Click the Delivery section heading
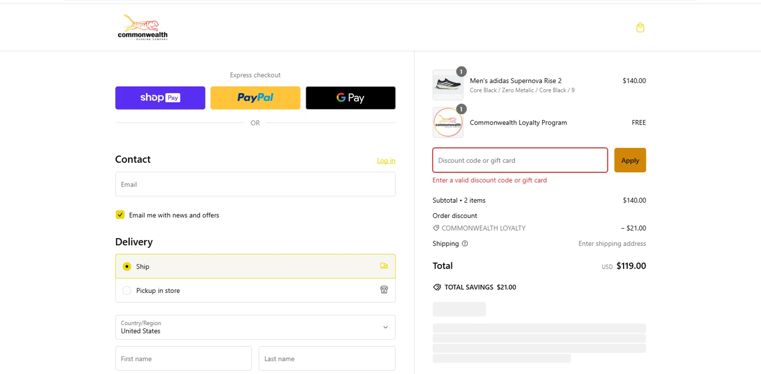 134,242
